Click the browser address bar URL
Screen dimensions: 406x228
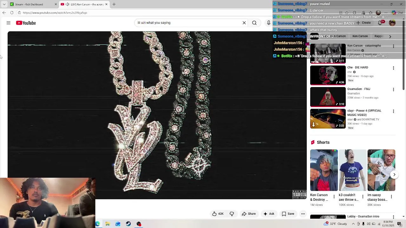tap(55, 13)
